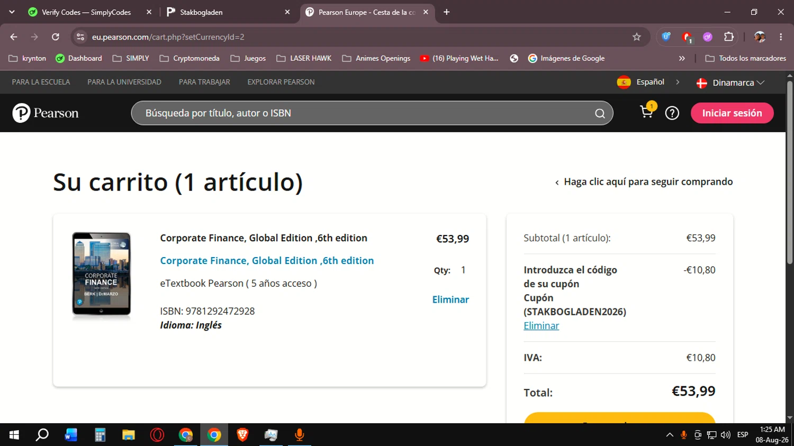
Task: Click 'Haga clic aquí para seguir comprando'
Action: [x=644, y=182]
